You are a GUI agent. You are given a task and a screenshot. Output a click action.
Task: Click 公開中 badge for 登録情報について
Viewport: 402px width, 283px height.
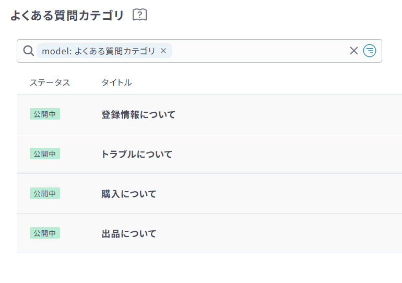[45, 114]
